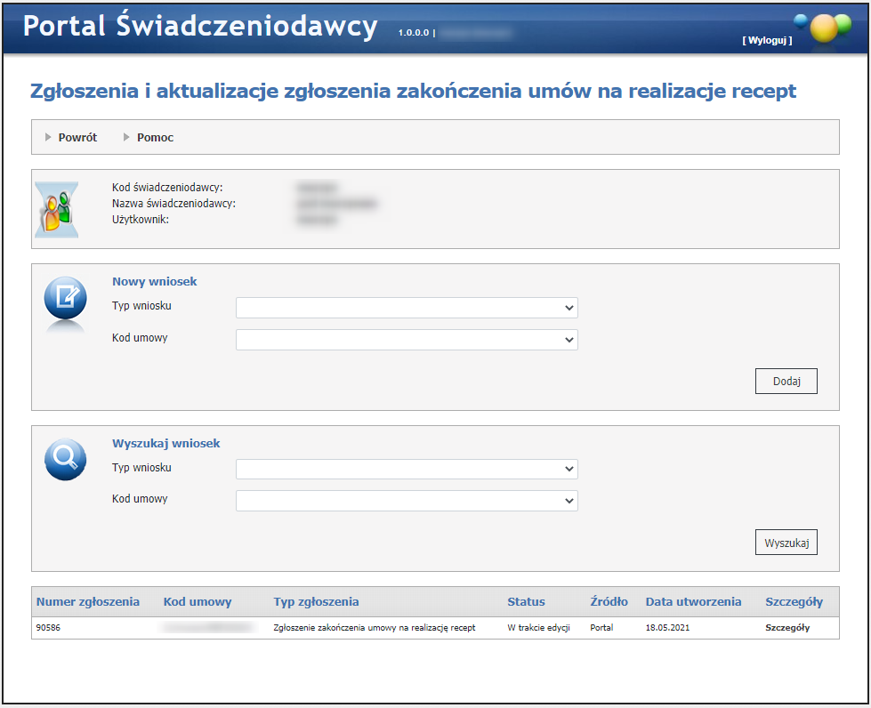The width and height of the screenshot is (871, 708).
Task: Click the arrow beside Pomoc
Action: 127,138
